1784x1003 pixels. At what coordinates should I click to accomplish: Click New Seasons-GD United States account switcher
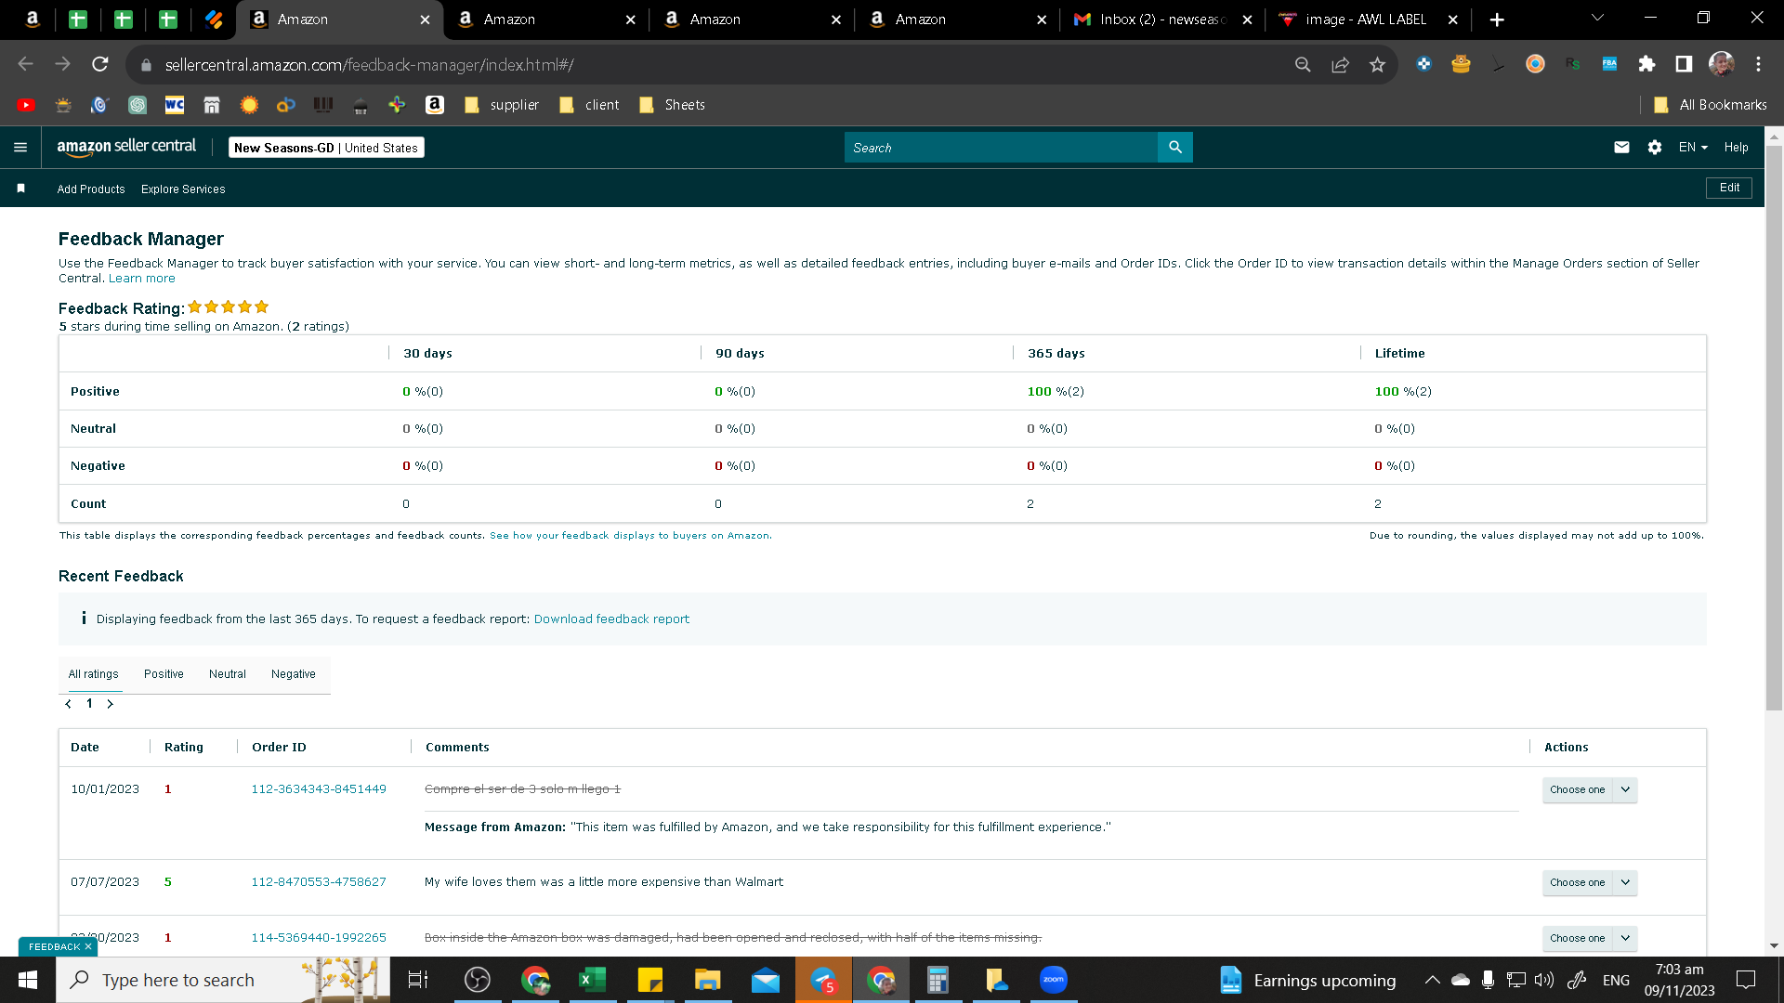(x=326, y=148)
